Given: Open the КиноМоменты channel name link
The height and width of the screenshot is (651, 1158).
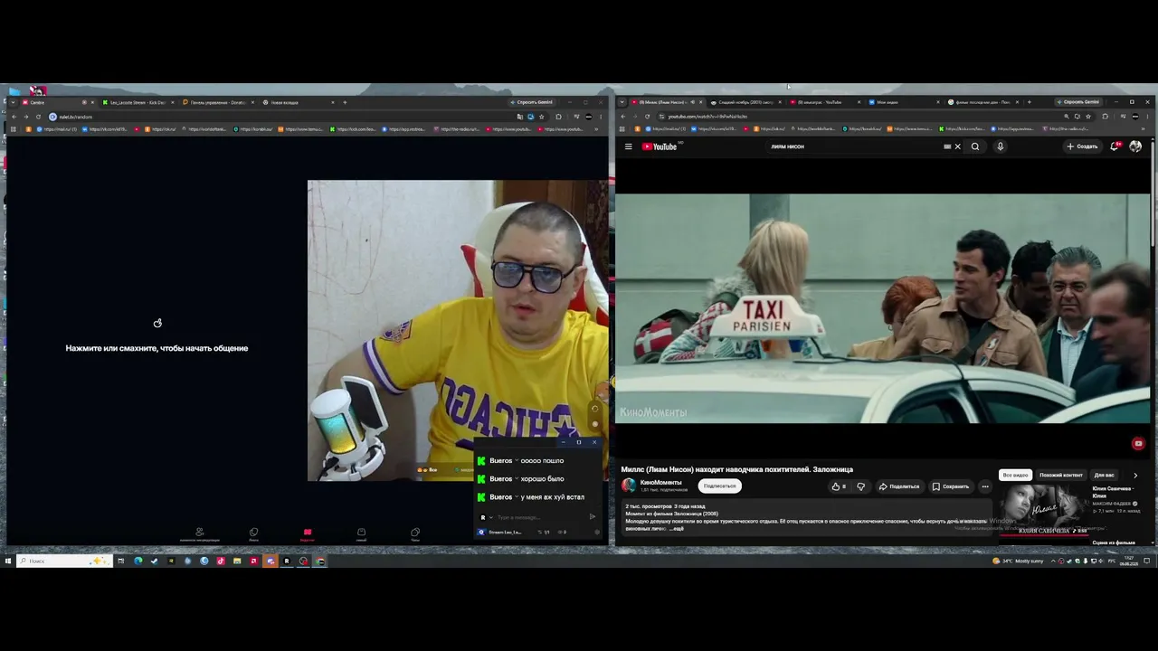Looking at the screenshot, I should [x=661, y=483].
